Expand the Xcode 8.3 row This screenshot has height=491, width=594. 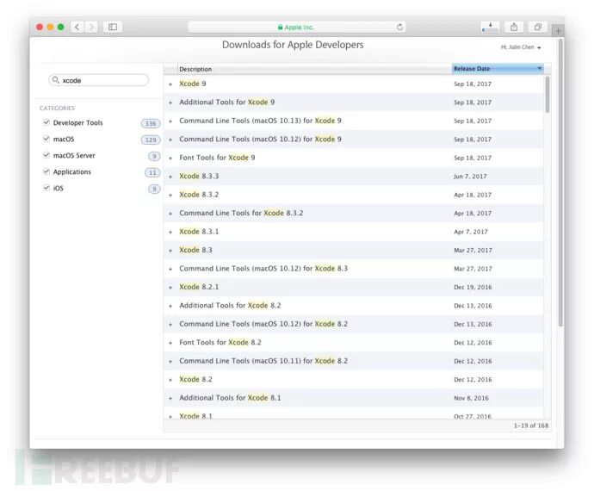click(170, 251)
